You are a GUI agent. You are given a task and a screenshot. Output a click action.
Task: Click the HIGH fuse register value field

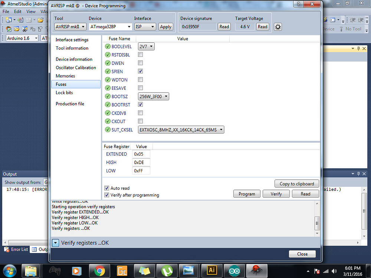141,162
